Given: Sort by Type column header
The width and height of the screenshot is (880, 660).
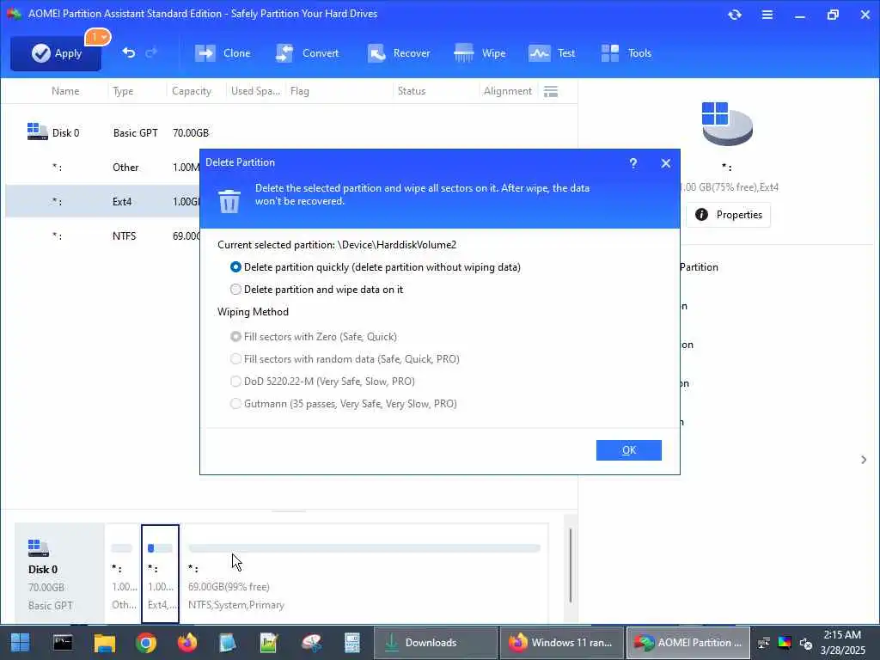Looking at the screenshot, I should click(123, 91).
